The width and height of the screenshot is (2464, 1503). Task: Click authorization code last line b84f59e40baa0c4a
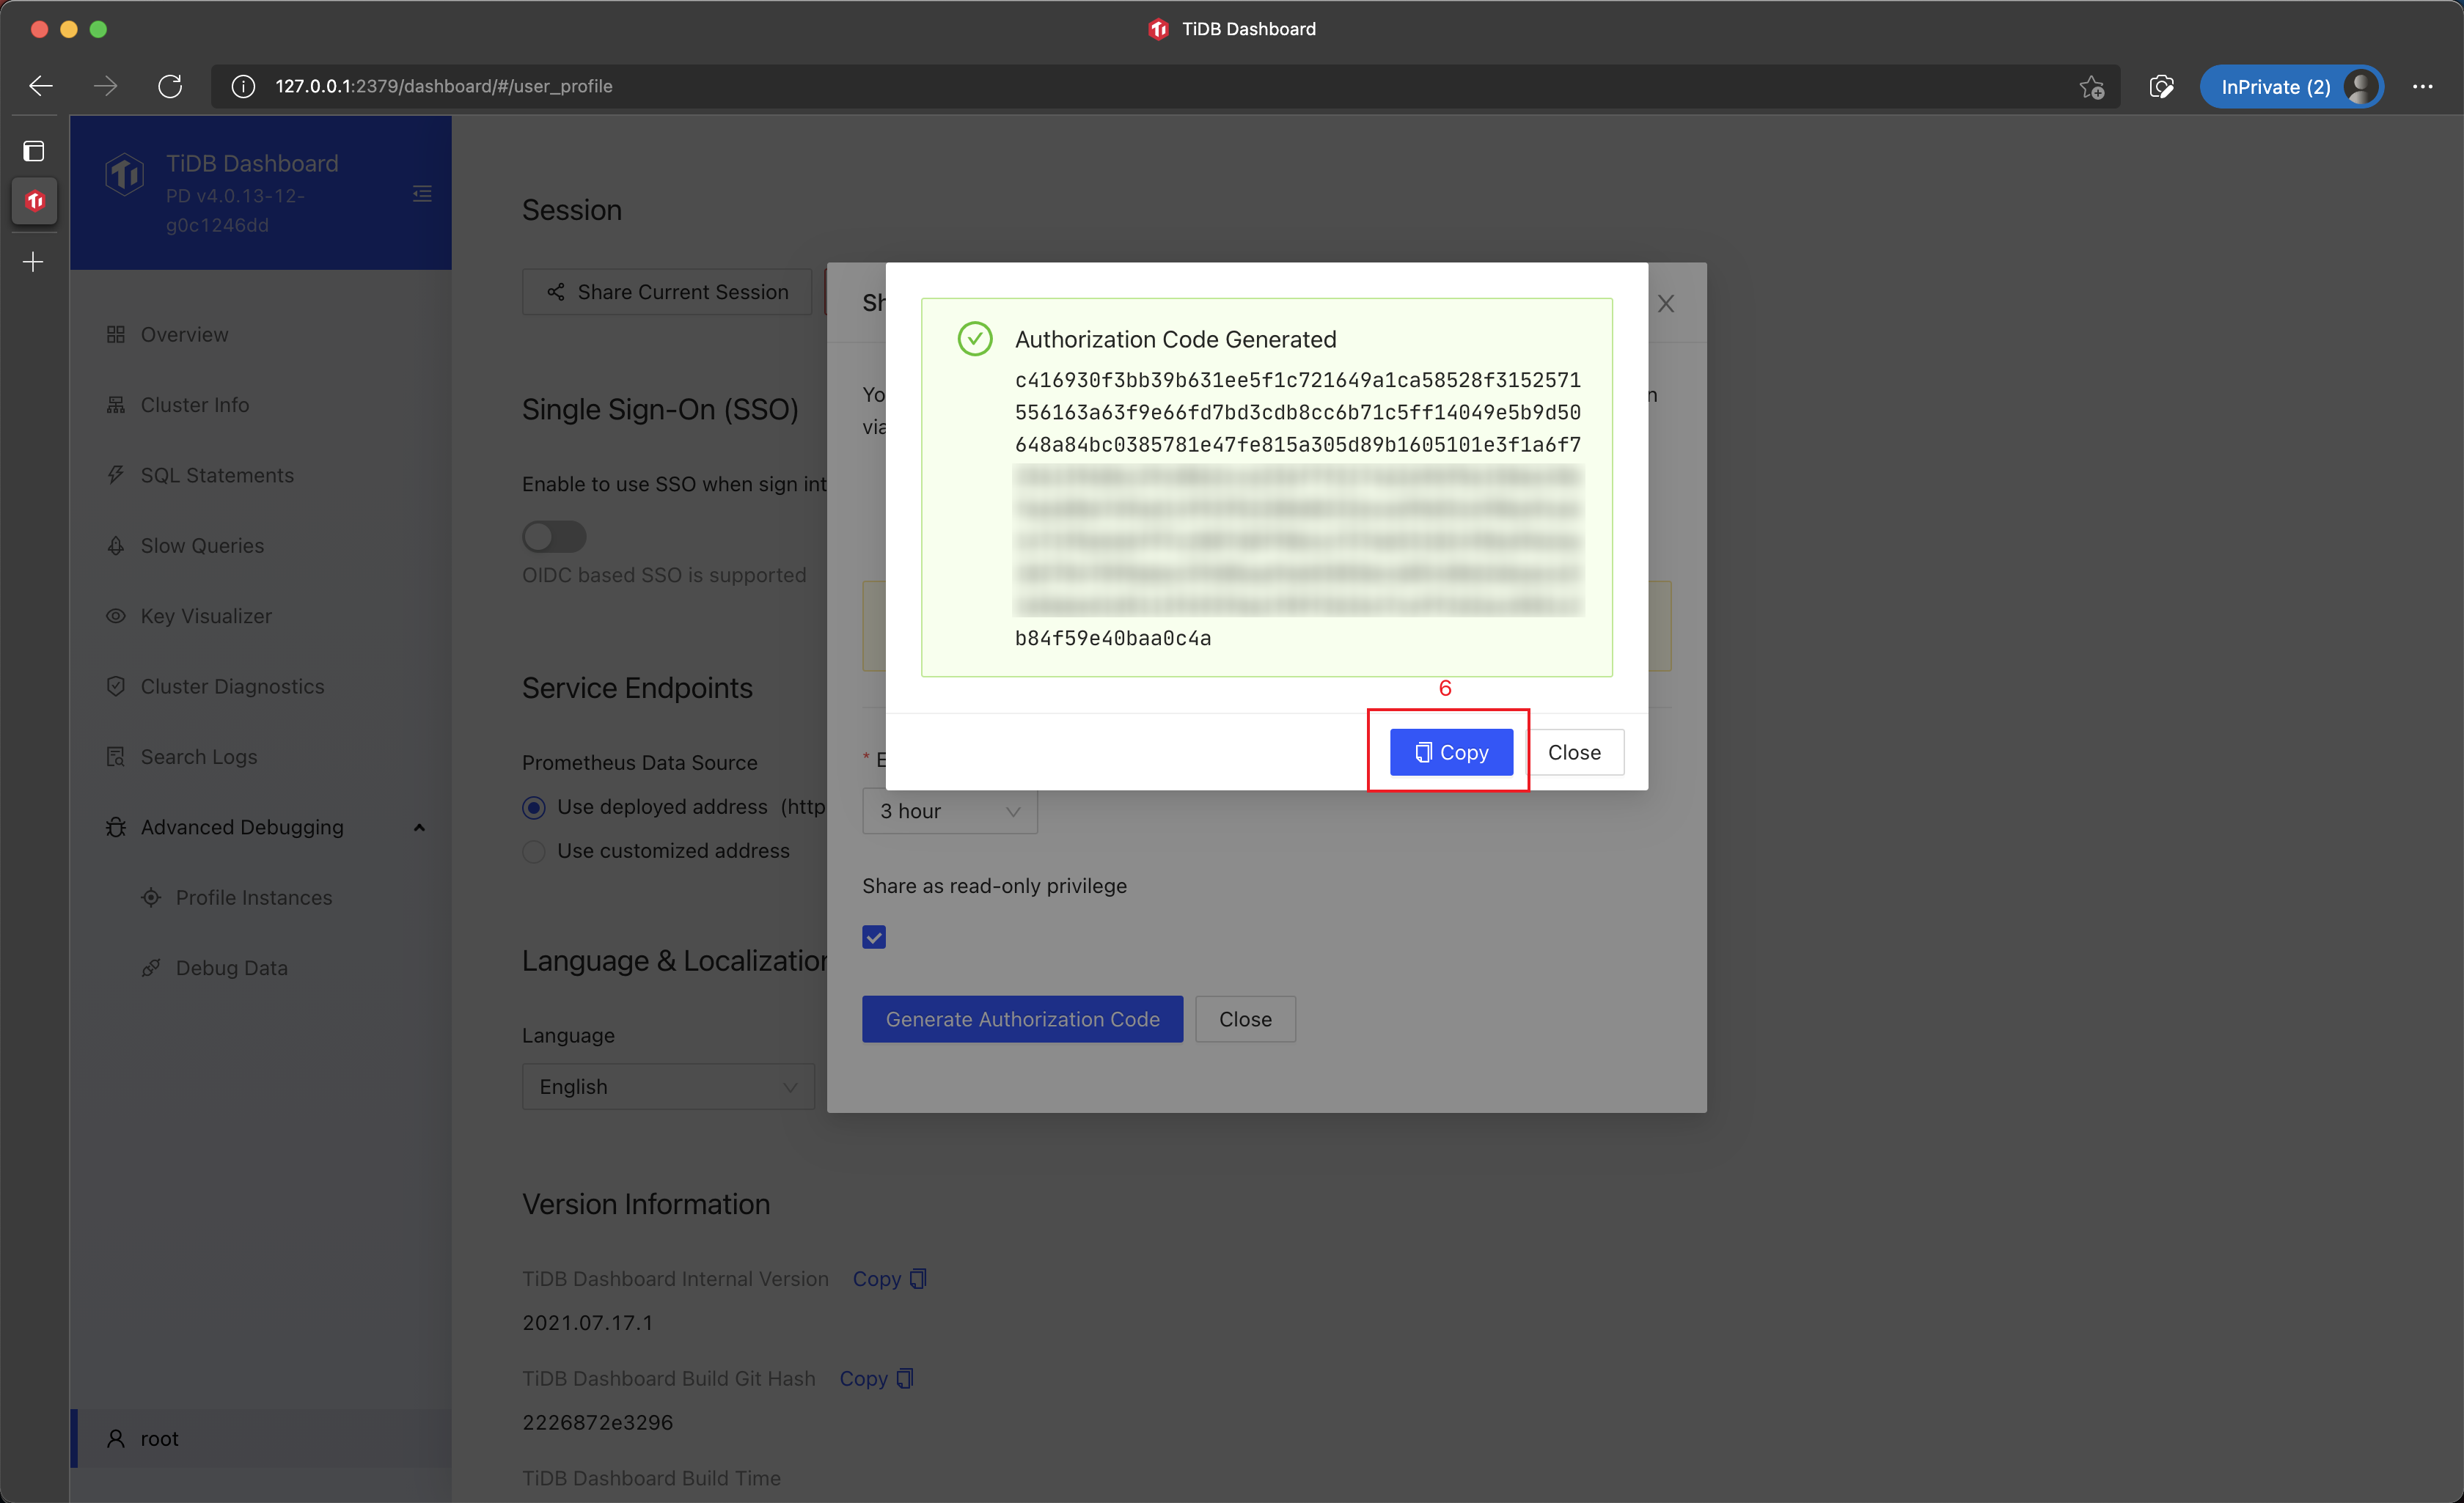coord(1113,638)
